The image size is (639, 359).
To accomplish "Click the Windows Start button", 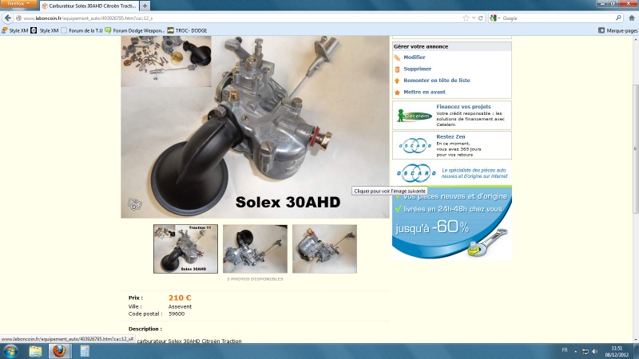I will (x=11, y=351).
